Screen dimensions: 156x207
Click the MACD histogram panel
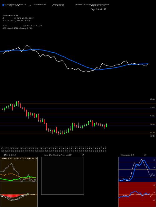point(19,194)
